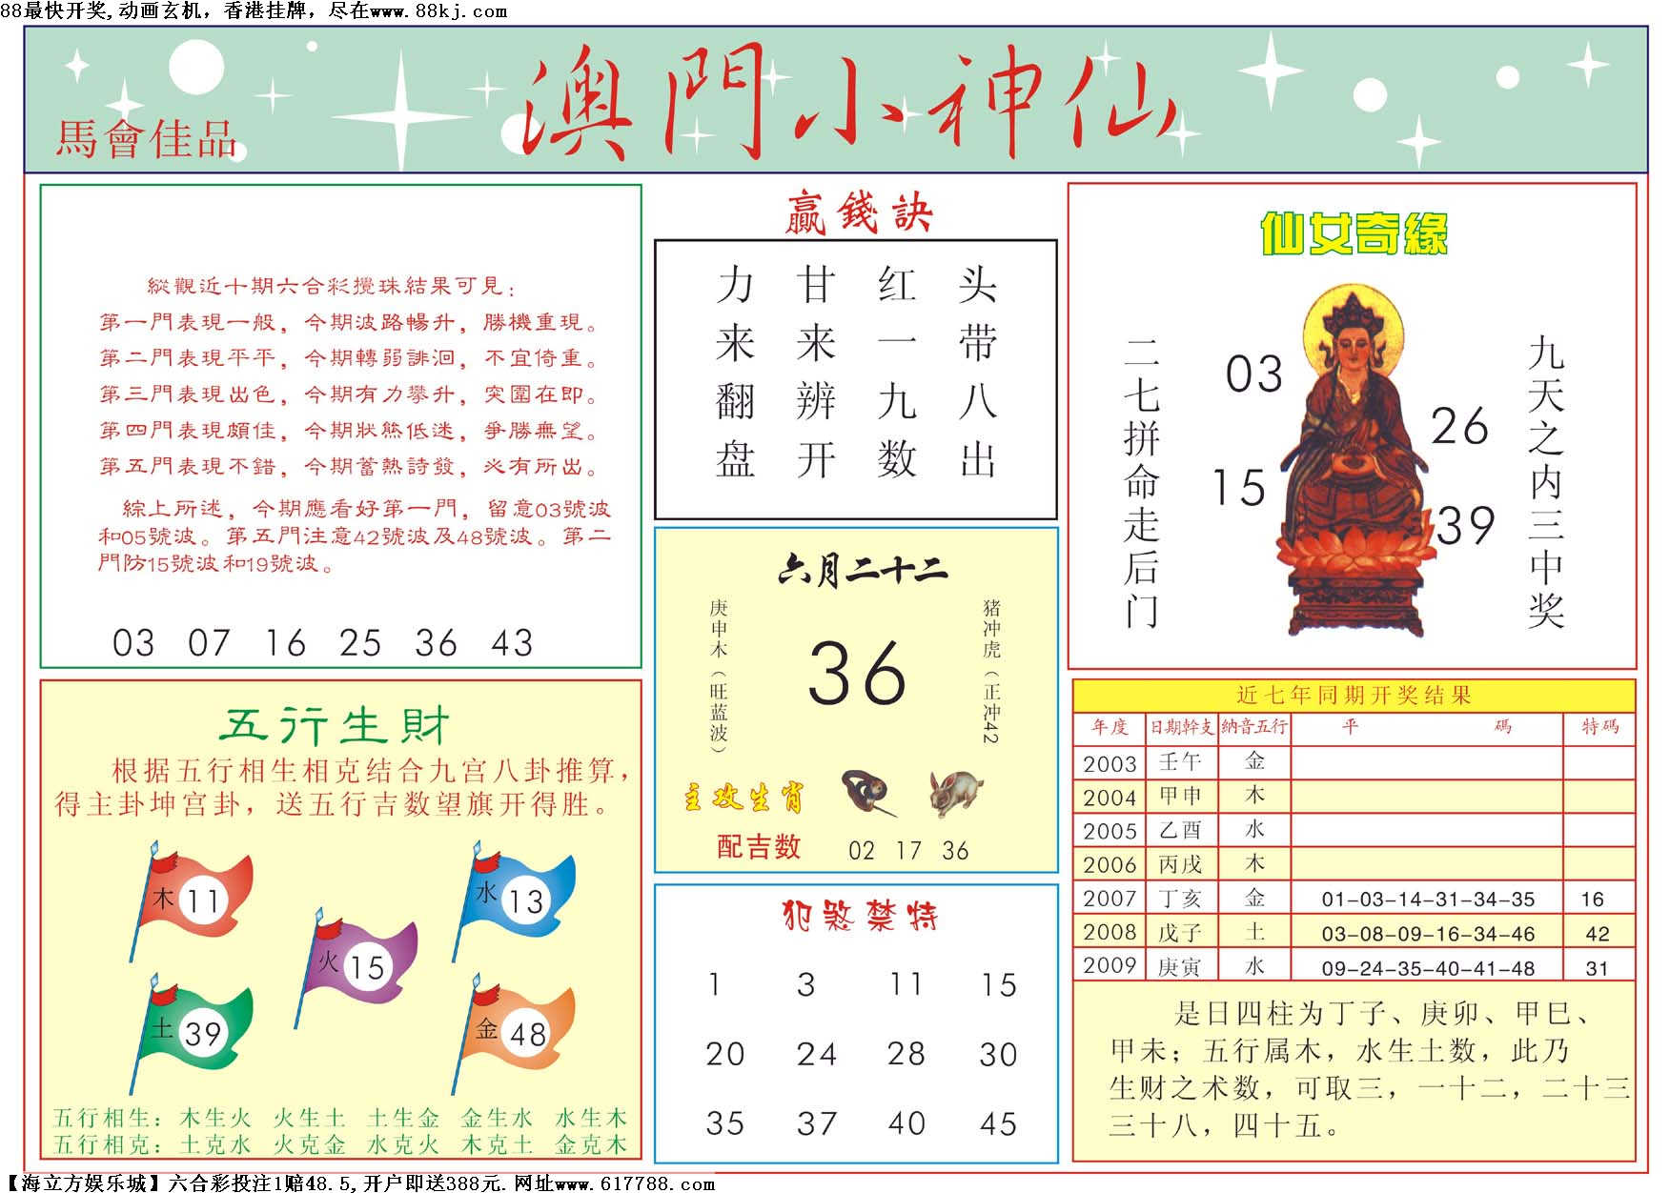Click number 43 under the analysis text
Screen dimensions: 1670x1193
512,643
